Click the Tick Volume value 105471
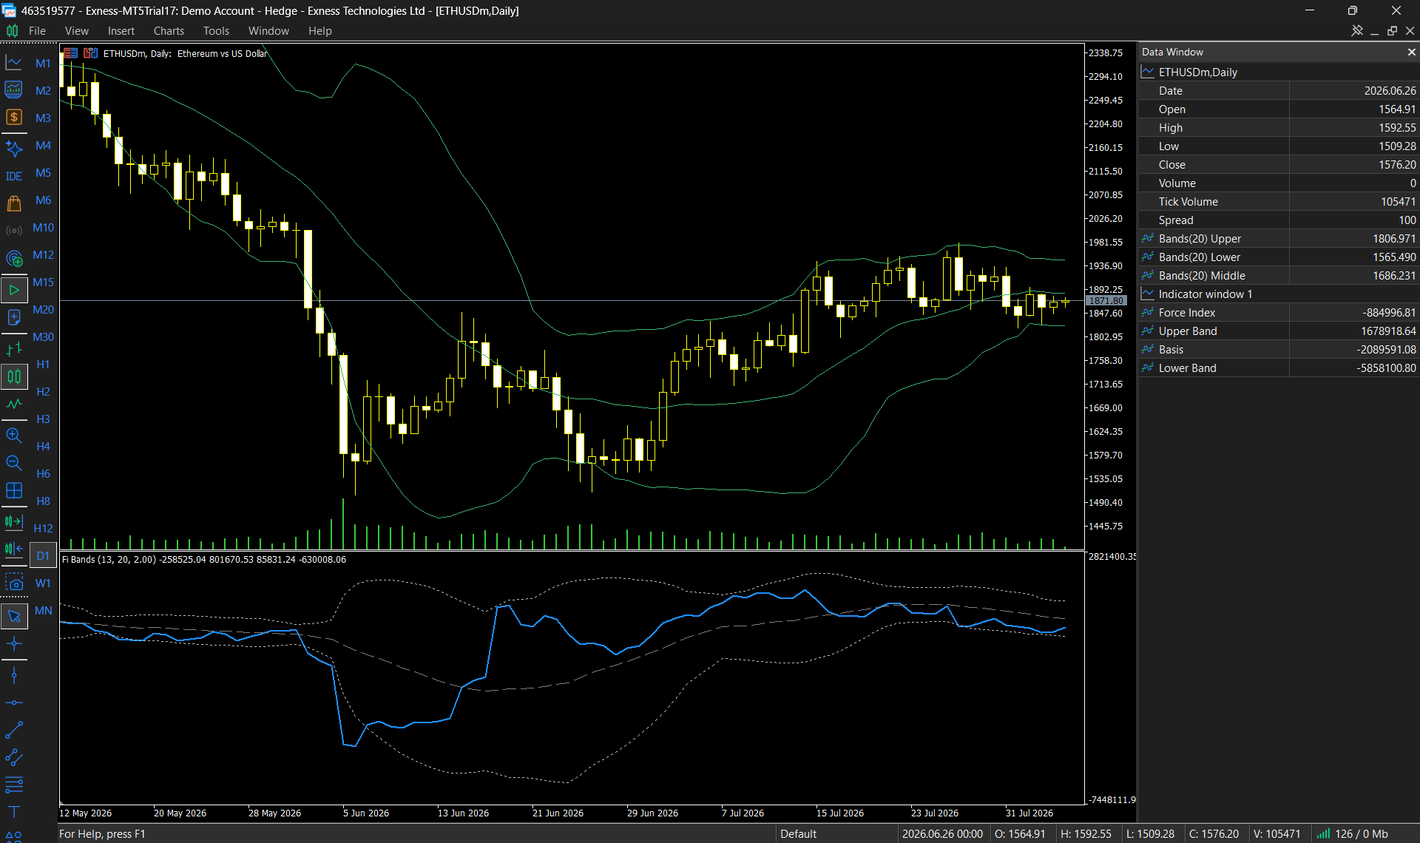Screen dimensions: 1420x843 1398,201
